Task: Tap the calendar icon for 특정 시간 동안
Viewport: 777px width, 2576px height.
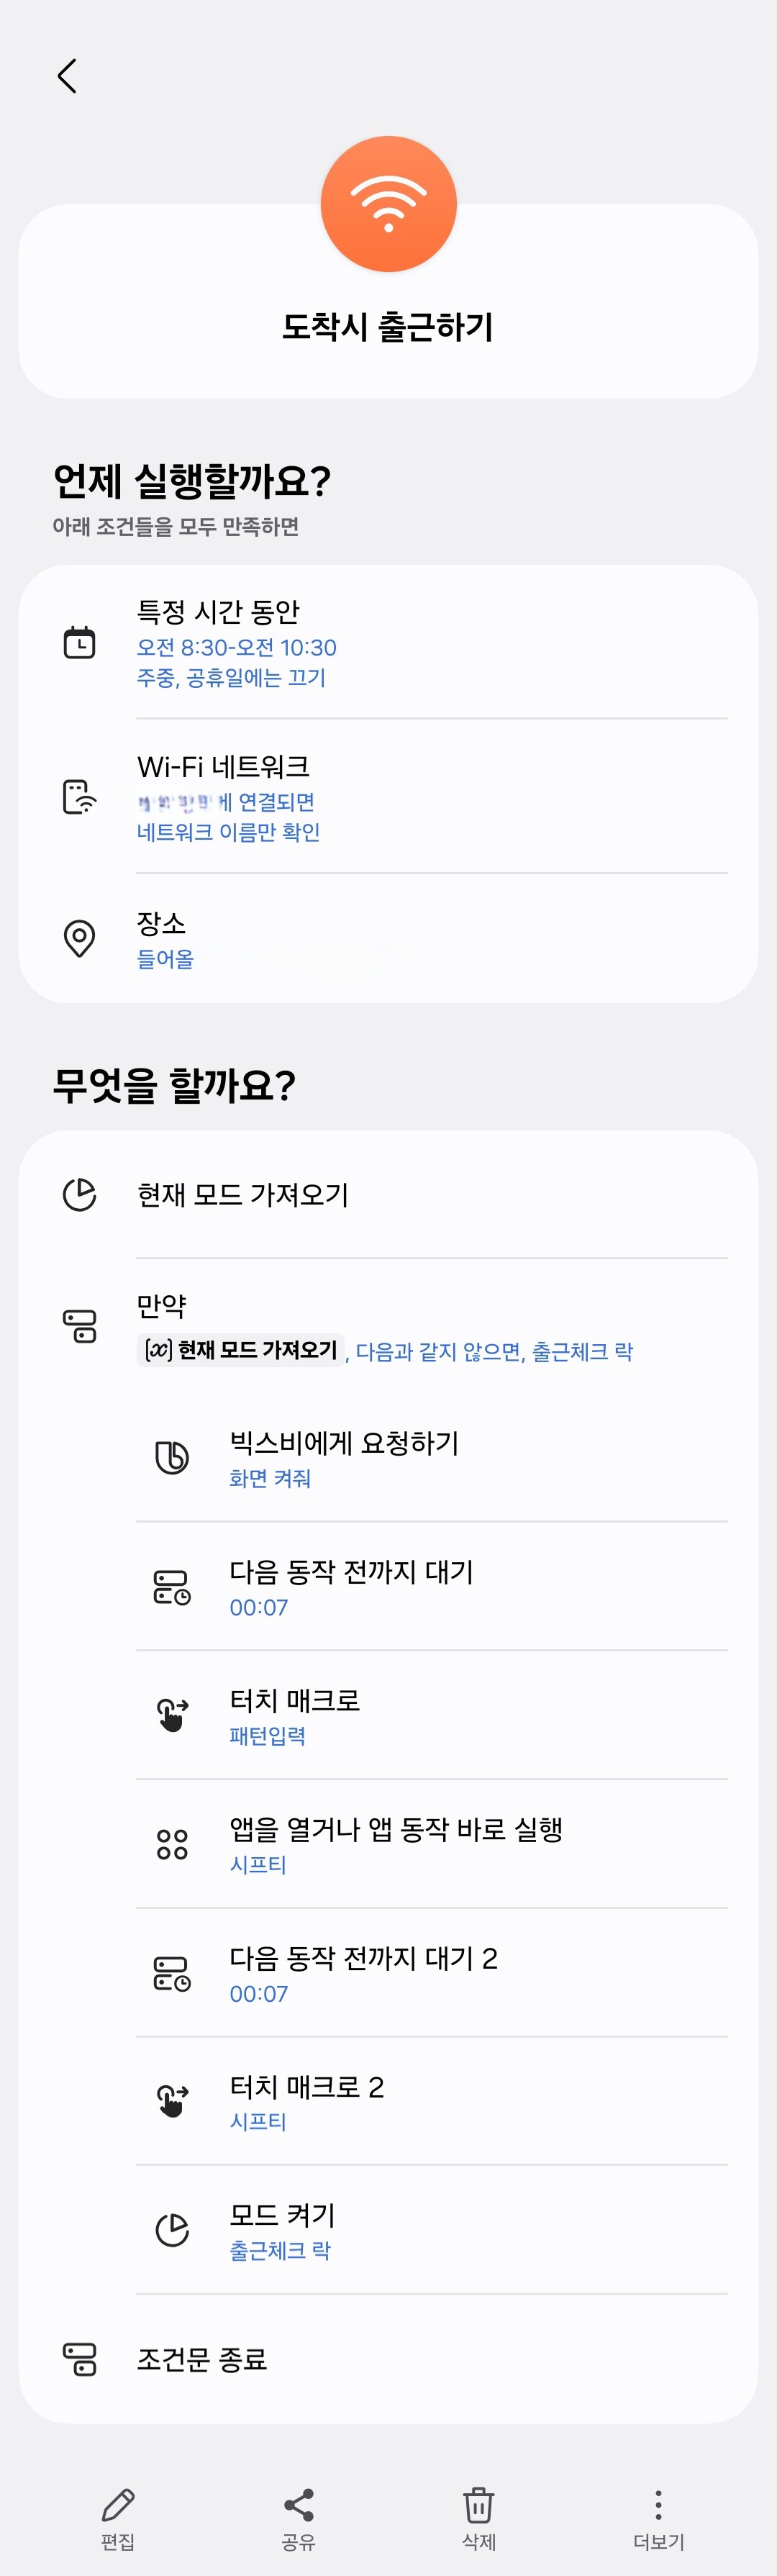Action: (79, 642)
